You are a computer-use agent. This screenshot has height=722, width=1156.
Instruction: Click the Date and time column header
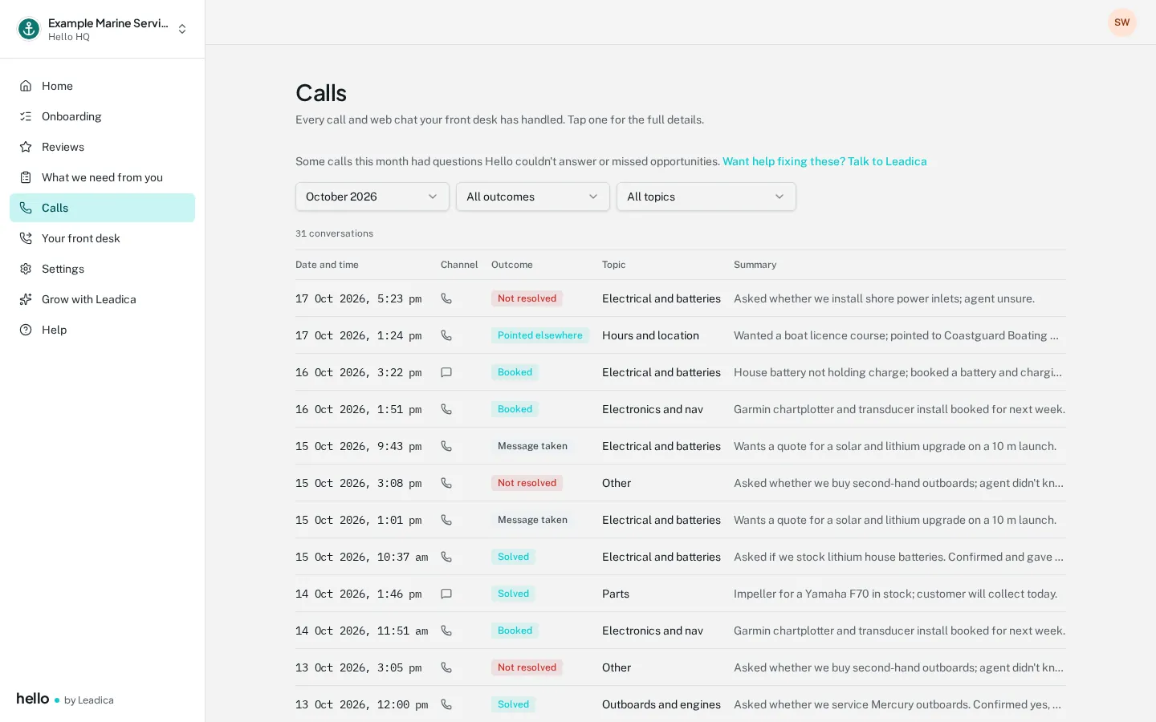click(x=327, y=265)
